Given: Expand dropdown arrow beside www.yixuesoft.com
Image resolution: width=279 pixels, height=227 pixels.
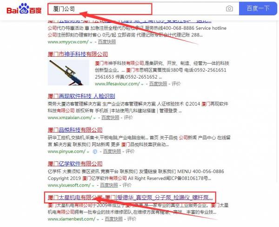Looking at the screenshot, I should [x=93, y=186].
